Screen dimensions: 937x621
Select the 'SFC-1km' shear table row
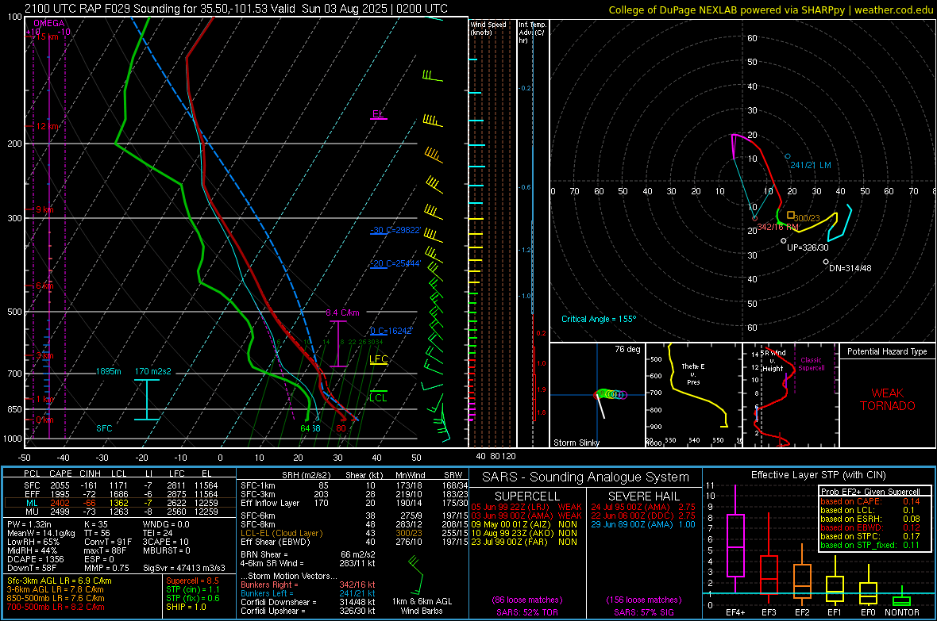pyautogui.click(x=354, y=485)
